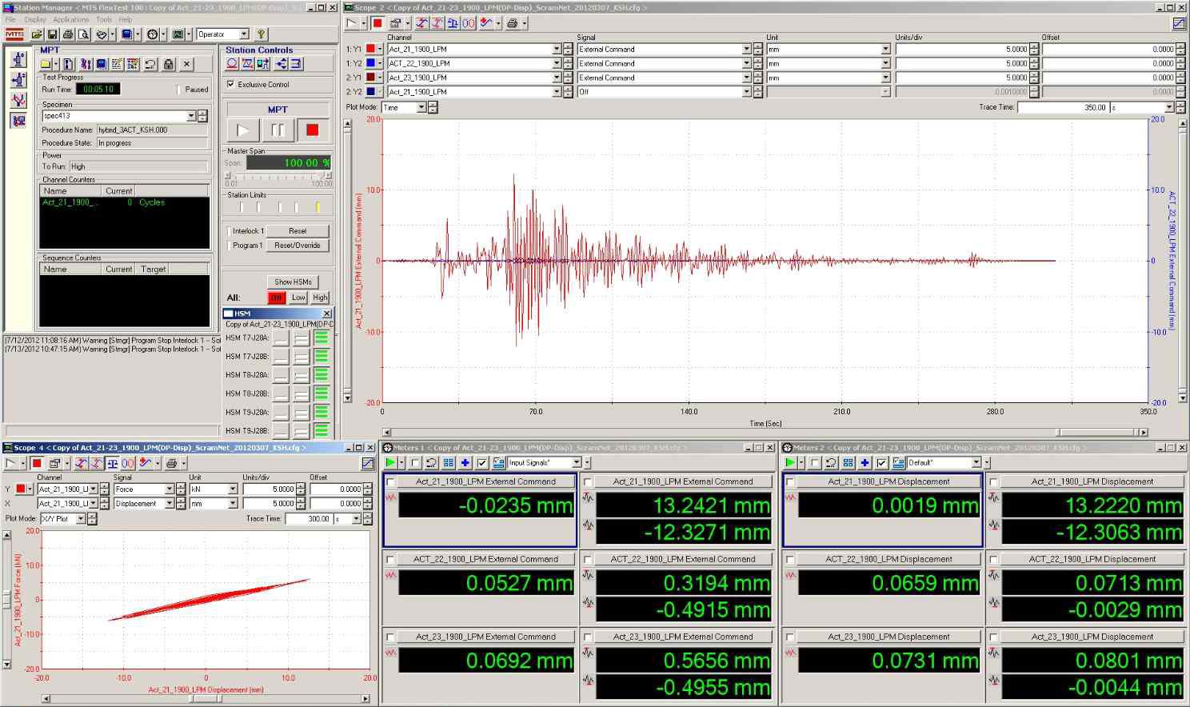Open the X/Y Plot mode dropdown in Scope 4
The width and height of the screenshot is (1190, 707).
pyautogui.click(x=81, y=519)
